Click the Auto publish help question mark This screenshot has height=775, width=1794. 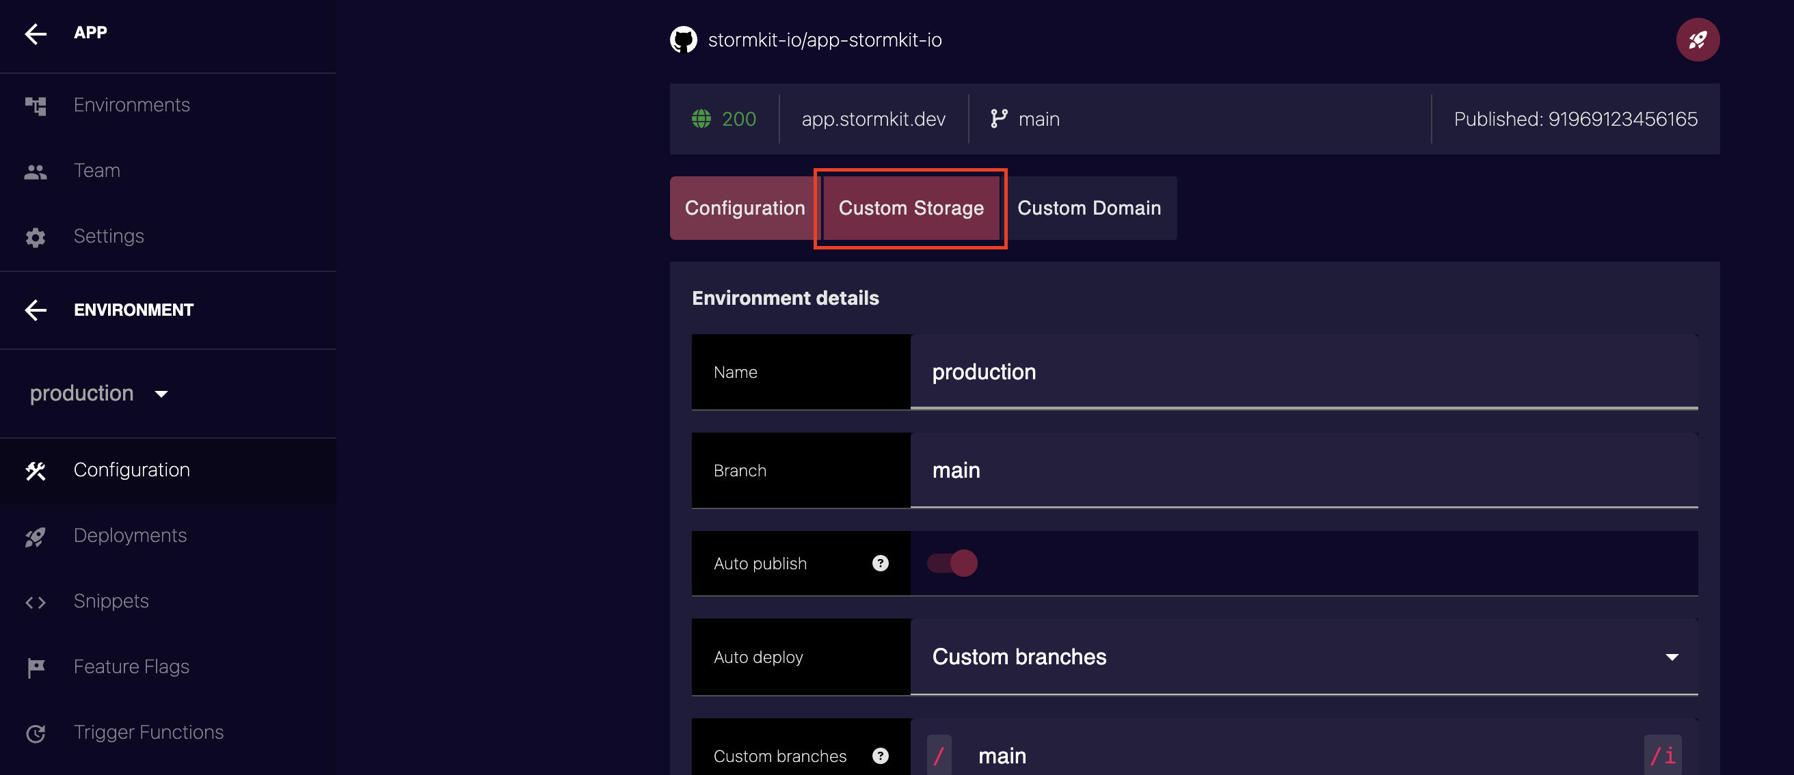pos(881,563)
